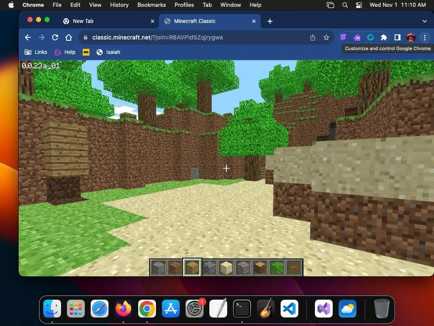Viewport: 434px width, 326px height.
Task: Toggle the Chrome side panel
Action: click(x=398, y=37)
